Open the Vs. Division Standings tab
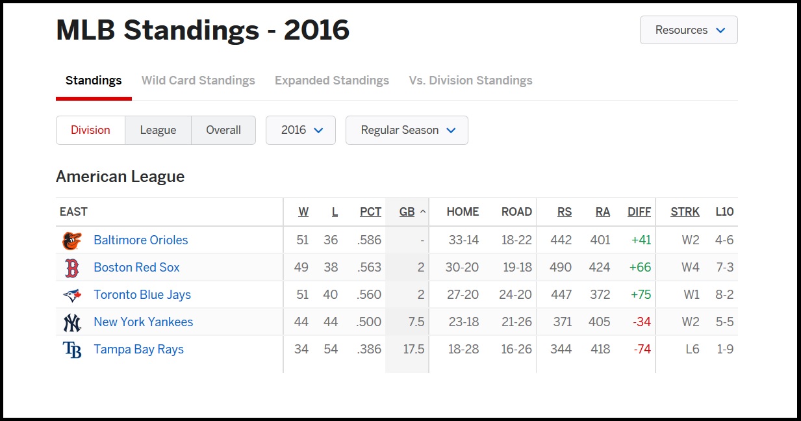Viewport: 801px width, 421px height. click(470, 81)
